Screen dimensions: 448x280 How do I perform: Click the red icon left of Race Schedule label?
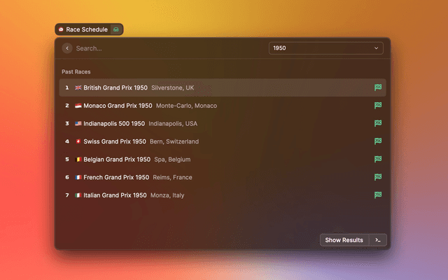pos(61,29)
